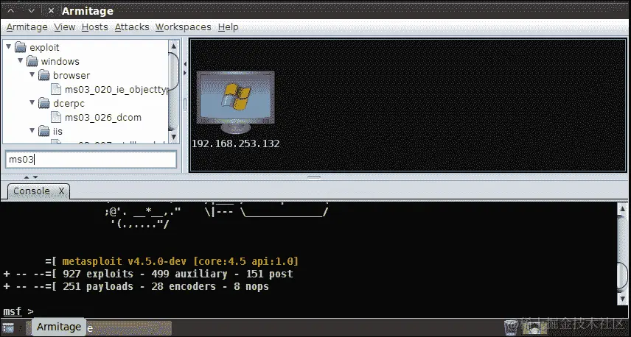Click the module tree scroll down arrow
The image size is (631, 337).
173,137
